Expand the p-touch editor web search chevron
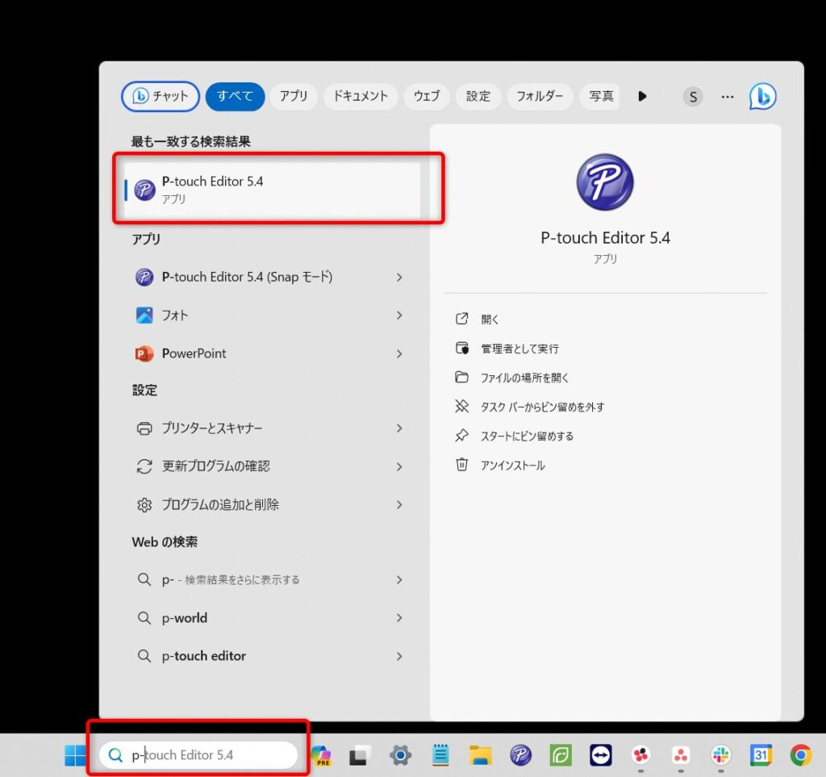 (399, 656)
